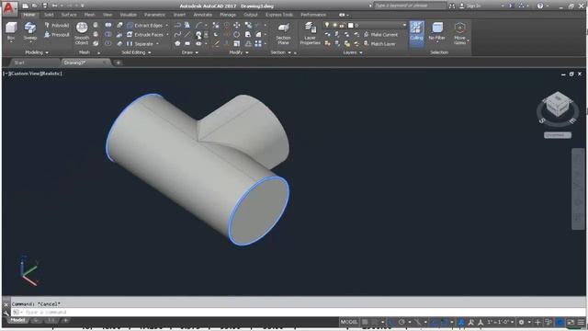Open the Performance ribbon tab
The width and height of the screenshot is (588, 331).
[x=313, y=15]
